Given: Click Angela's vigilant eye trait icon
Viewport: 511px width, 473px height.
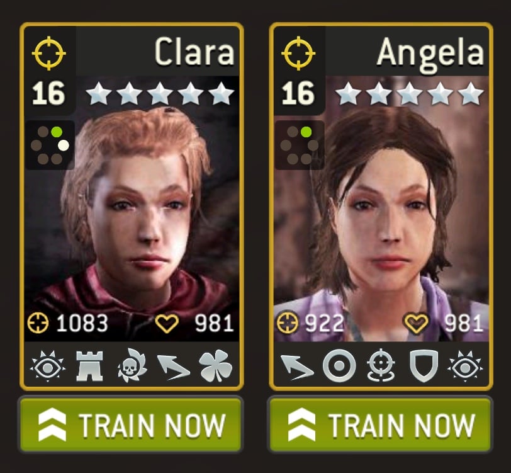Looking at the screenshot, I should [466, 366].
